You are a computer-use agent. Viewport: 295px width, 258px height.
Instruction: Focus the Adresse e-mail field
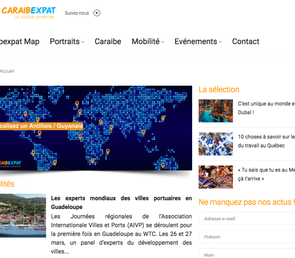[x=247, y=219]
